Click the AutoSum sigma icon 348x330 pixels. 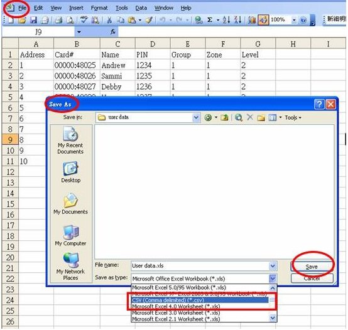pyautogui.click(x=210, y=20)
